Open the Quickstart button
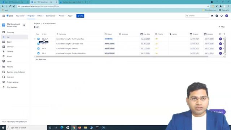This screenshot has height=130, width=231. pos(217,112)
